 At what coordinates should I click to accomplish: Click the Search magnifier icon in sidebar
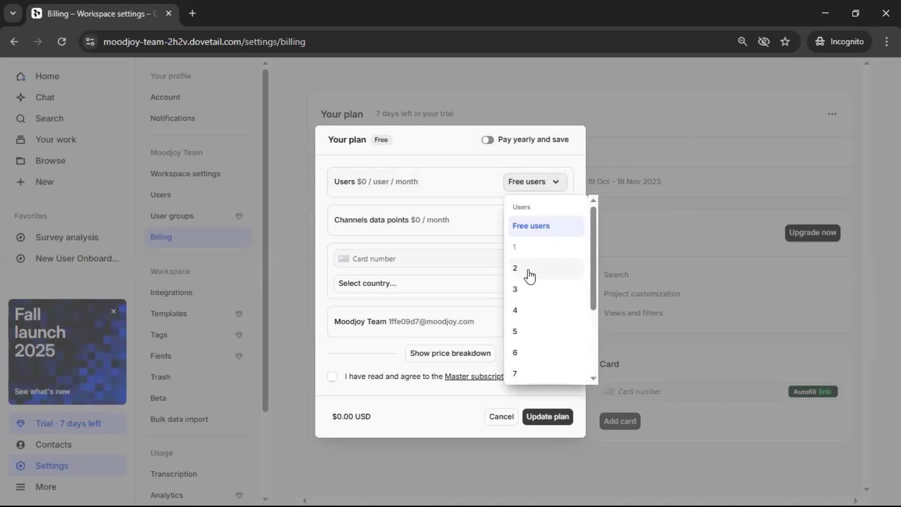21,119
